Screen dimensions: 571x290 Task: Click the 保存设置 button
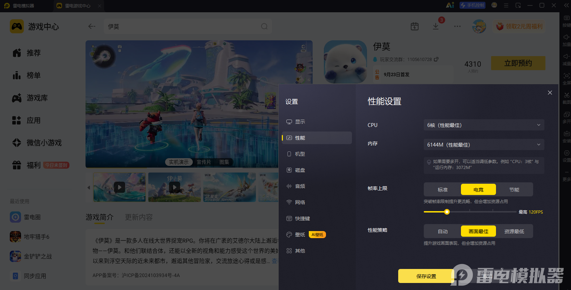426,276
